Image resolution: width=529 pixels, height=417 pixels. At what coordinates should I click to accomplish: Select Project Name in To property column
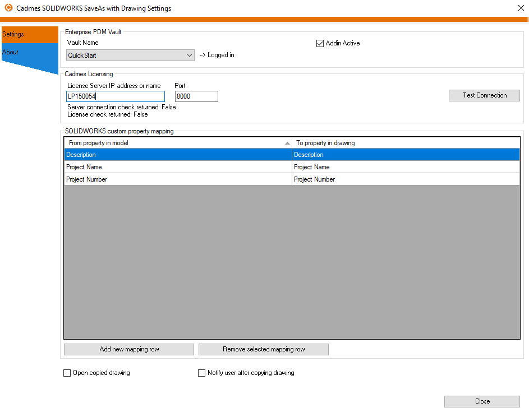[406, 167]
